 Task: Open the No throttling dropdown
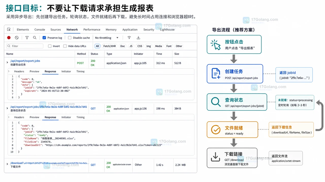pos(107,38)
